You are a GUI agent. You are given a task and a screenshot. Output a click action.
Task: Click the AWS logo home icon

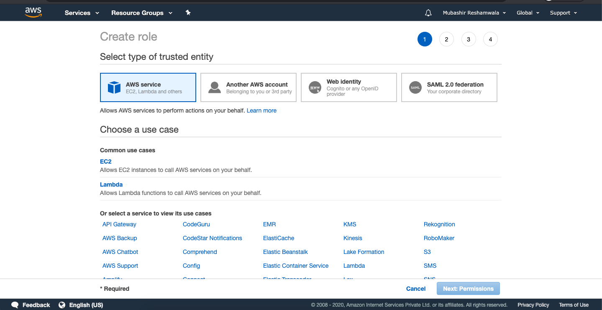click(x=33, y=13)
